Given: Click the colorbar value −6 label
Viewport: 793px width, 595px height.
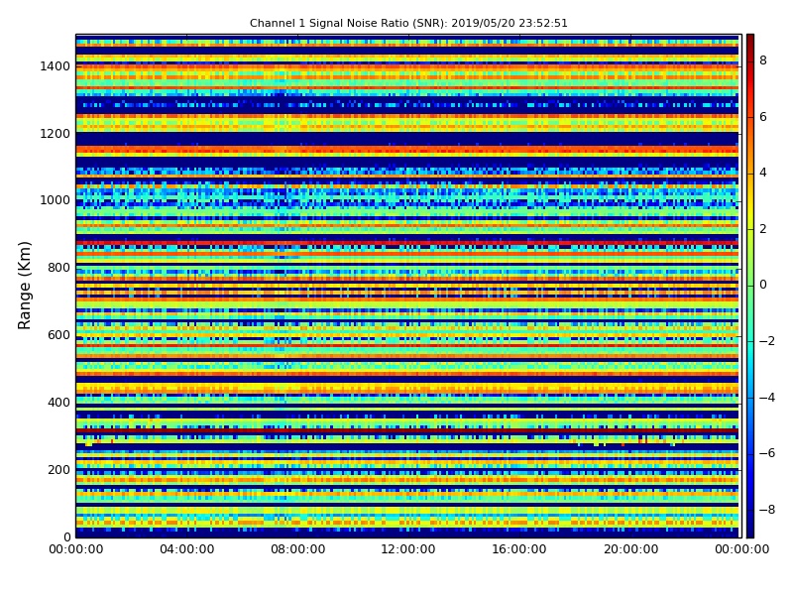Looking at the screenshot, I should tap(766, 453).
